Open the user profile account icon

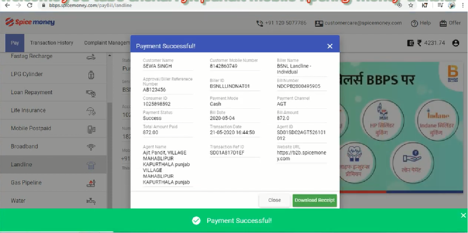[x=456, y=43]
